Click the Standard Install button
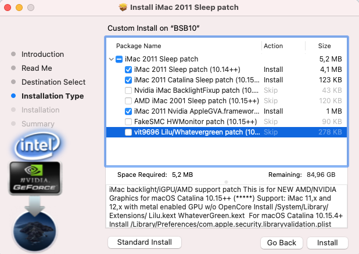Viewport: 359px width, 254px height. pos(144,242)
